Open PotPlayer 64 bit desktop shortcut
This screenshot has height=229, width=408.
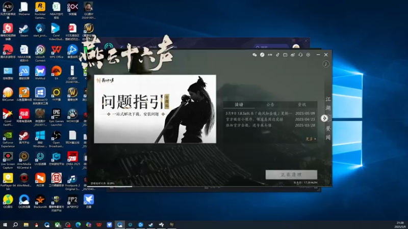(x=8, y=182)
